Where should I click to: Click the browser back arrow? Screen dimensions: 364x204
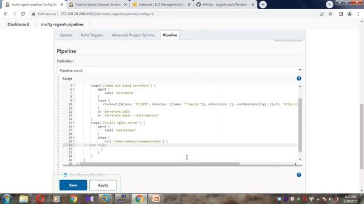tap(6, 14)
